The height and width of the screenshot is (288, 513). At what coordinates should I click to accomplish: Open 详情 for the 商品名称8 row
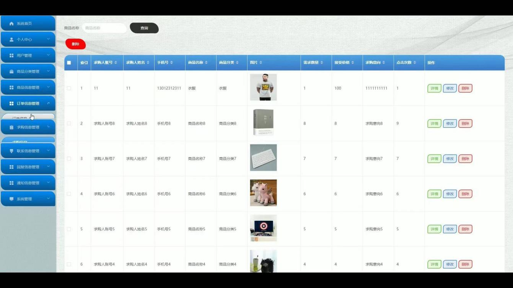point(434,123)
